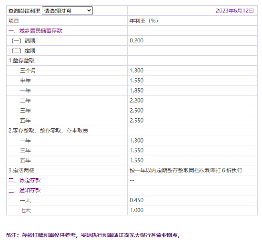
Task: Click the 五年 rate value 2.550
Action: pos(137,121)
